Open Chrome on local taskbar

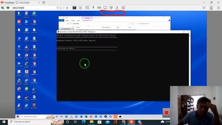123,122
